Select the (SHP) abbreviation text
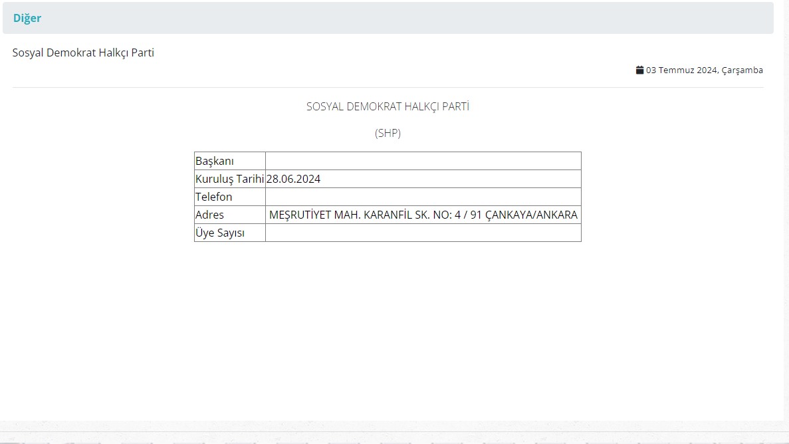This screenshot has height=444, width=789. click(388, 133)
